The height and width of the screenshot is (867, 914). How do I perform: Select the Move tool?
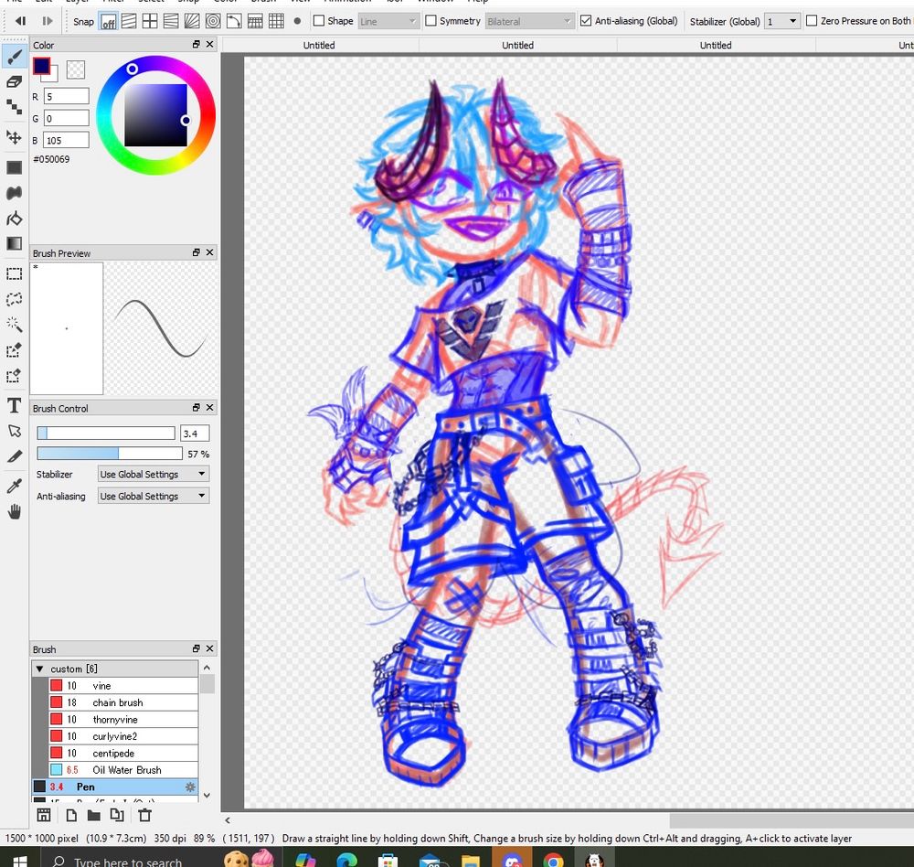[x=14, y=137]
